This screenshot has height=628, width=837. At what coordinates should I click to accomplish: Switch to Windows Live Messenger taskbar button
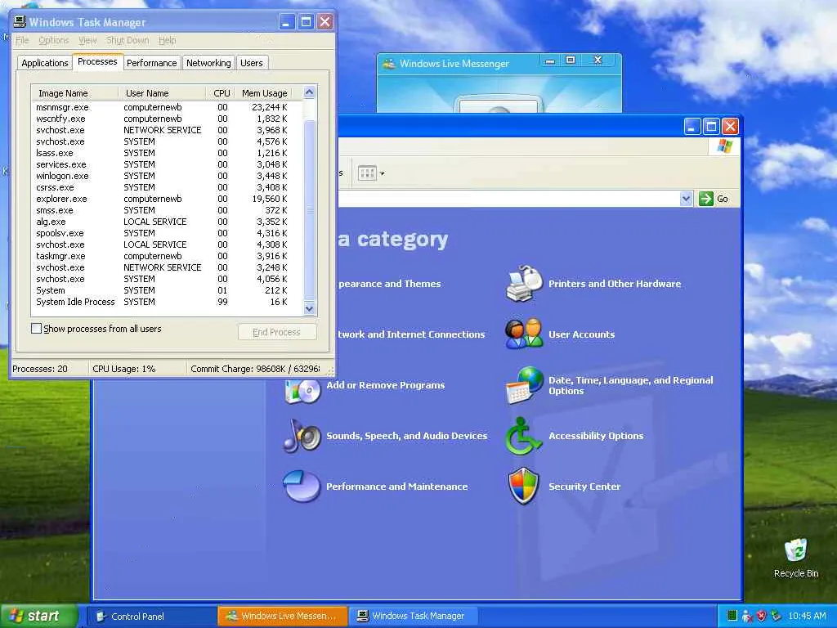[282, 617]
